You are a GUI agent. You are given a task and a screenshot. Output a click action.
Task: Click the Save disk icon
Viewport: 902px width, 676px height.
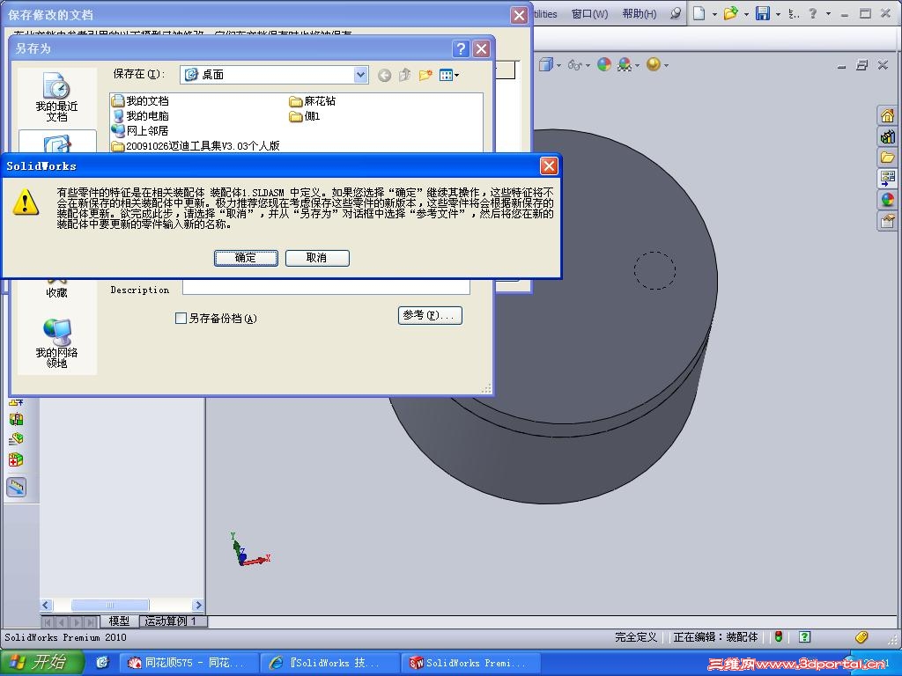tap(762, 13)
